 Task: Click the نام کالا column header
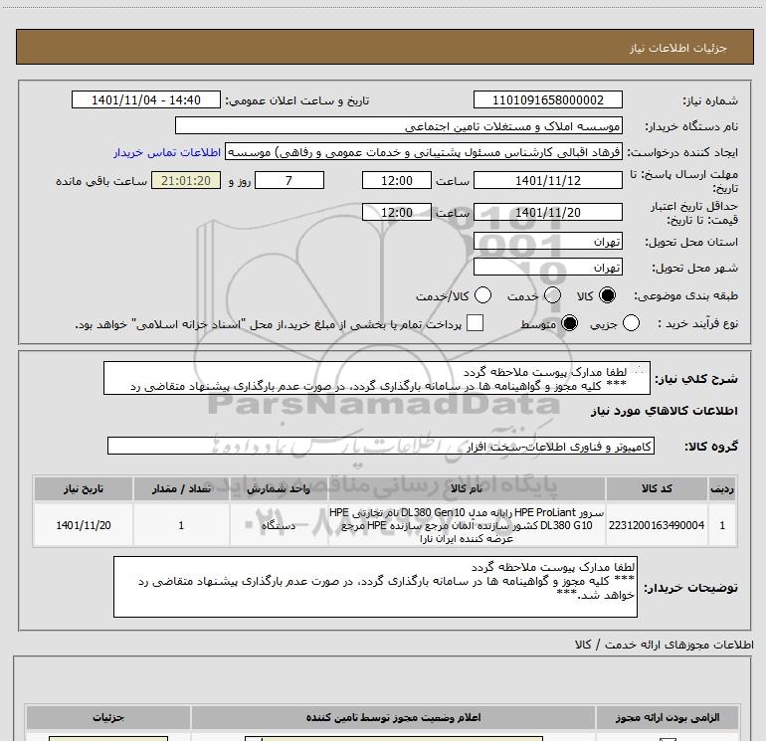pyautogui.click(x=467, y=488)
